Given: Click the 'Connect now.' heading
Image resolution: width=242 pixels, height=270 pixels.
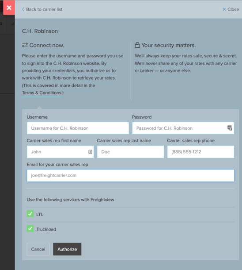Looking at the screenshot, I should pos(43,45).
